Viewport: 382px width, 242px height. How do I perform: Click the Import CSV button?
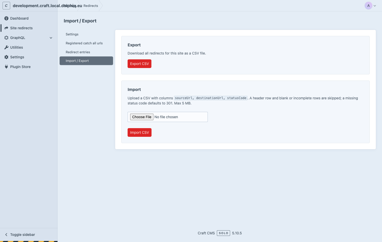pyautogui.click(x=140, y=132)
